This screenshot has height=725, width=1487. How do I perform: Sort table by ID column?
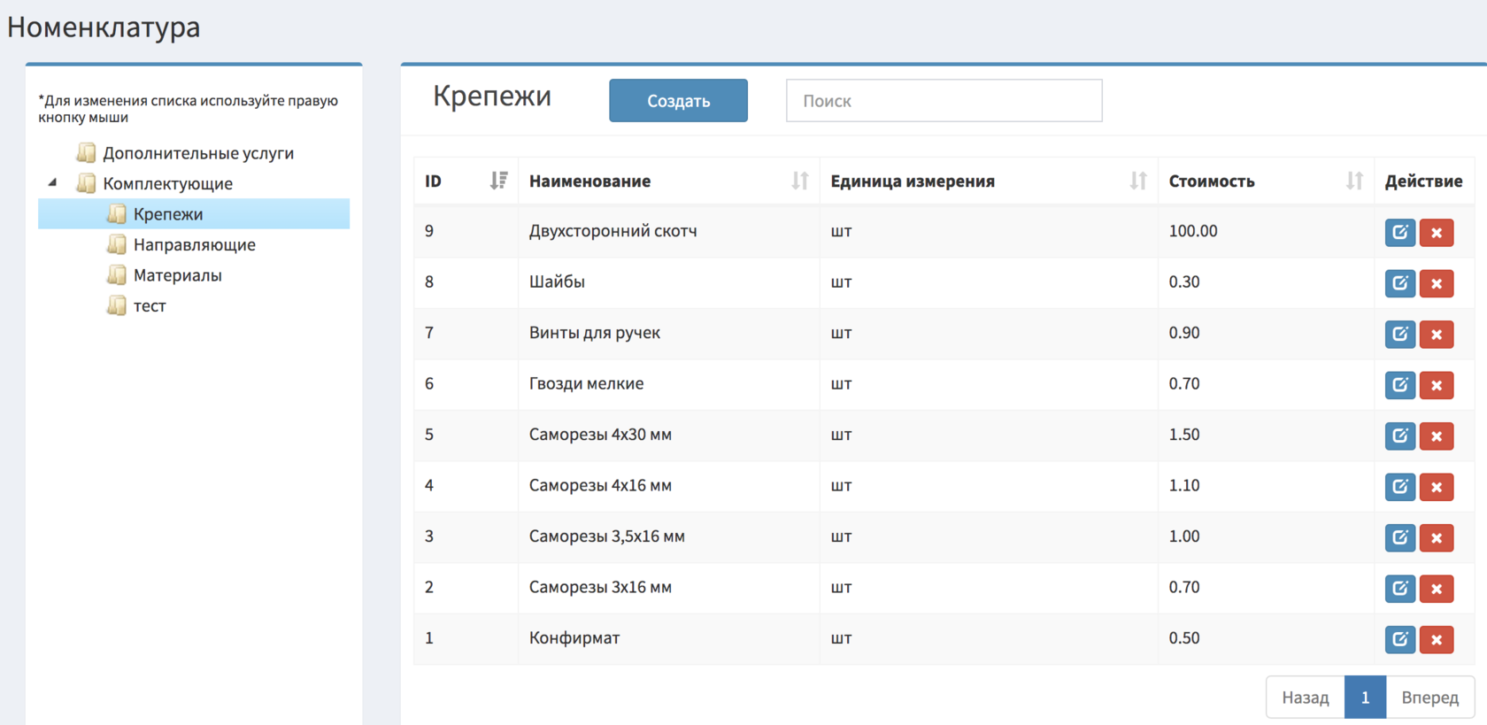click(466, 181)
